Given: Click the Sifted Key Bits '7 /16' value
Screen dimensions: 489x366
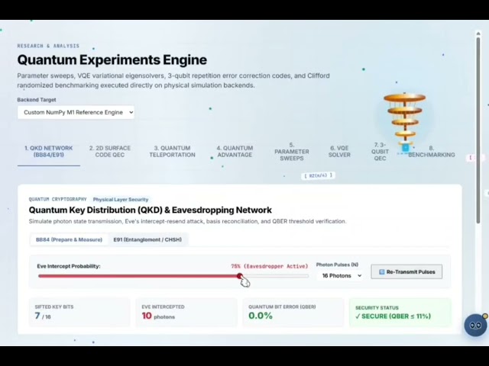Looking at the screenshot, I should [x=43, y=316].
